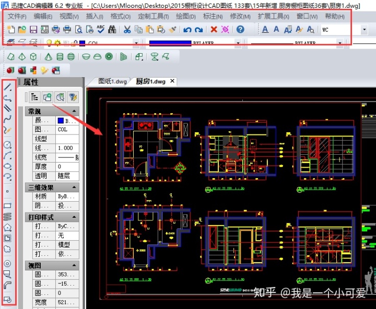Close the 厨房1.dwg tab
Viewport: 376px width, 309px height.
click(x=172, y=81)
